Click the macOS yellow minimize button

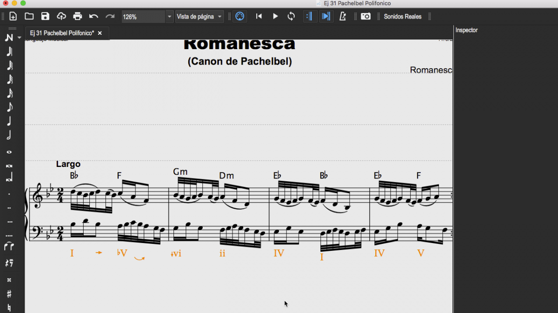(13, 3)
